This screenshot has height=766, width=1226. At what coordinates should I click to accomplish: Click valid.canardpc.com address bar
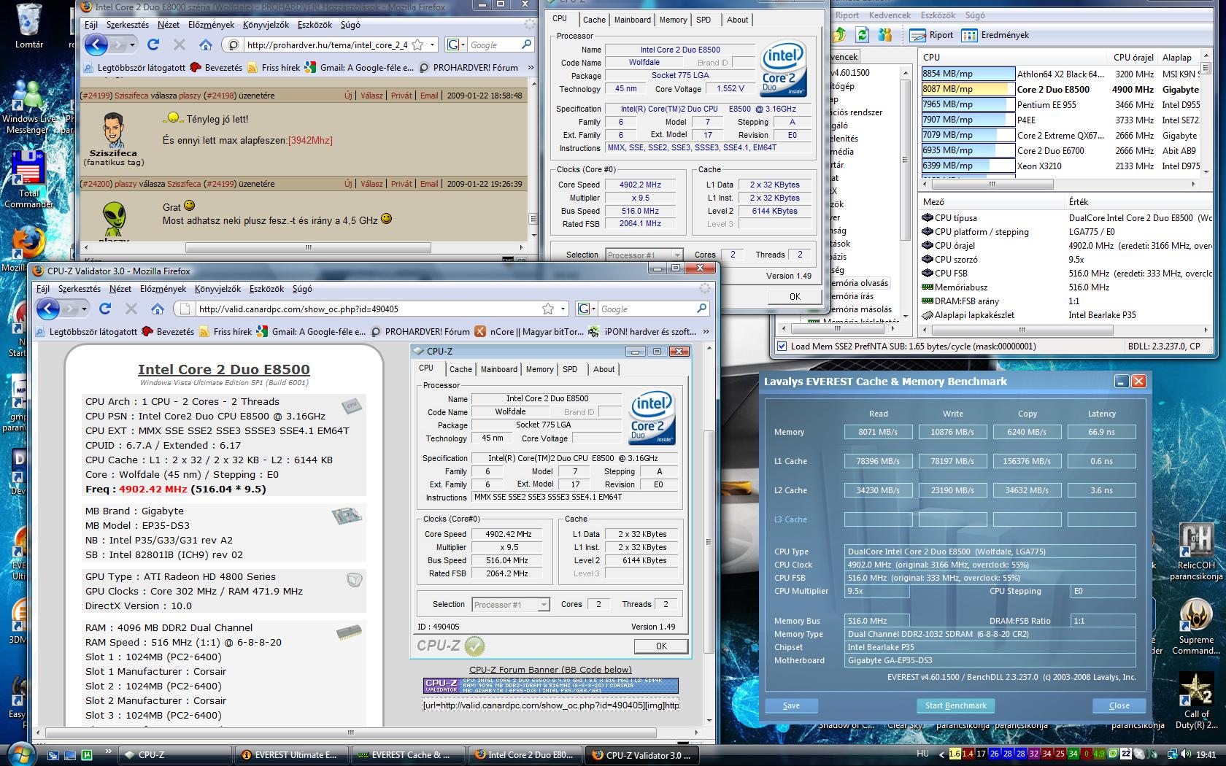point(369,309)
